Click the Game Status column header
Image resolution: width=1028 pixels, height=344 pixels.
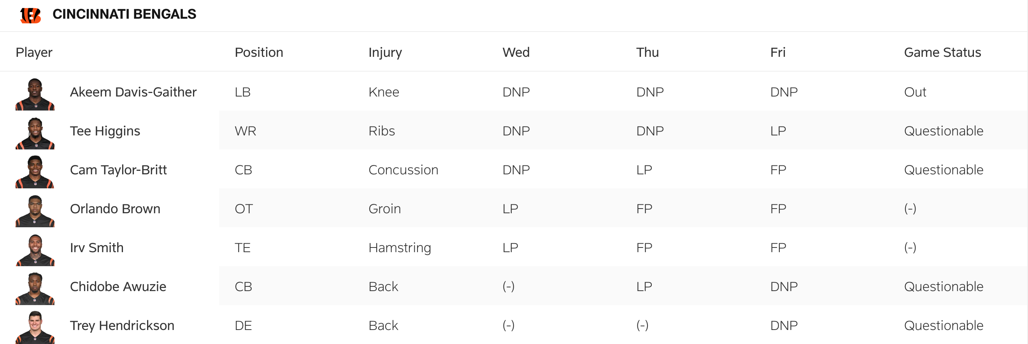point(942,52)
